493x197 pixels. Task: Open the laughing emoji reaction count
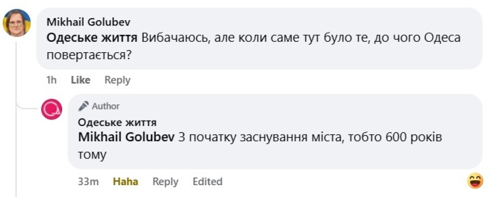tap(475, 181)
